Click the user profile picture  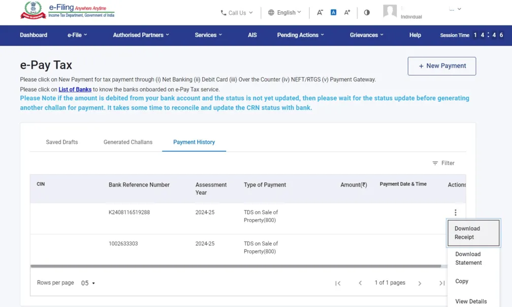390,12
